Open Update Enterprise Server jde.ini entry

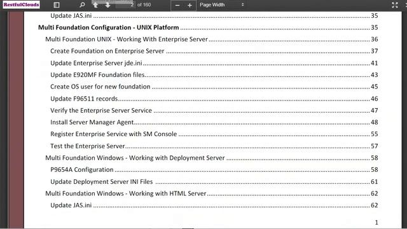96,63
